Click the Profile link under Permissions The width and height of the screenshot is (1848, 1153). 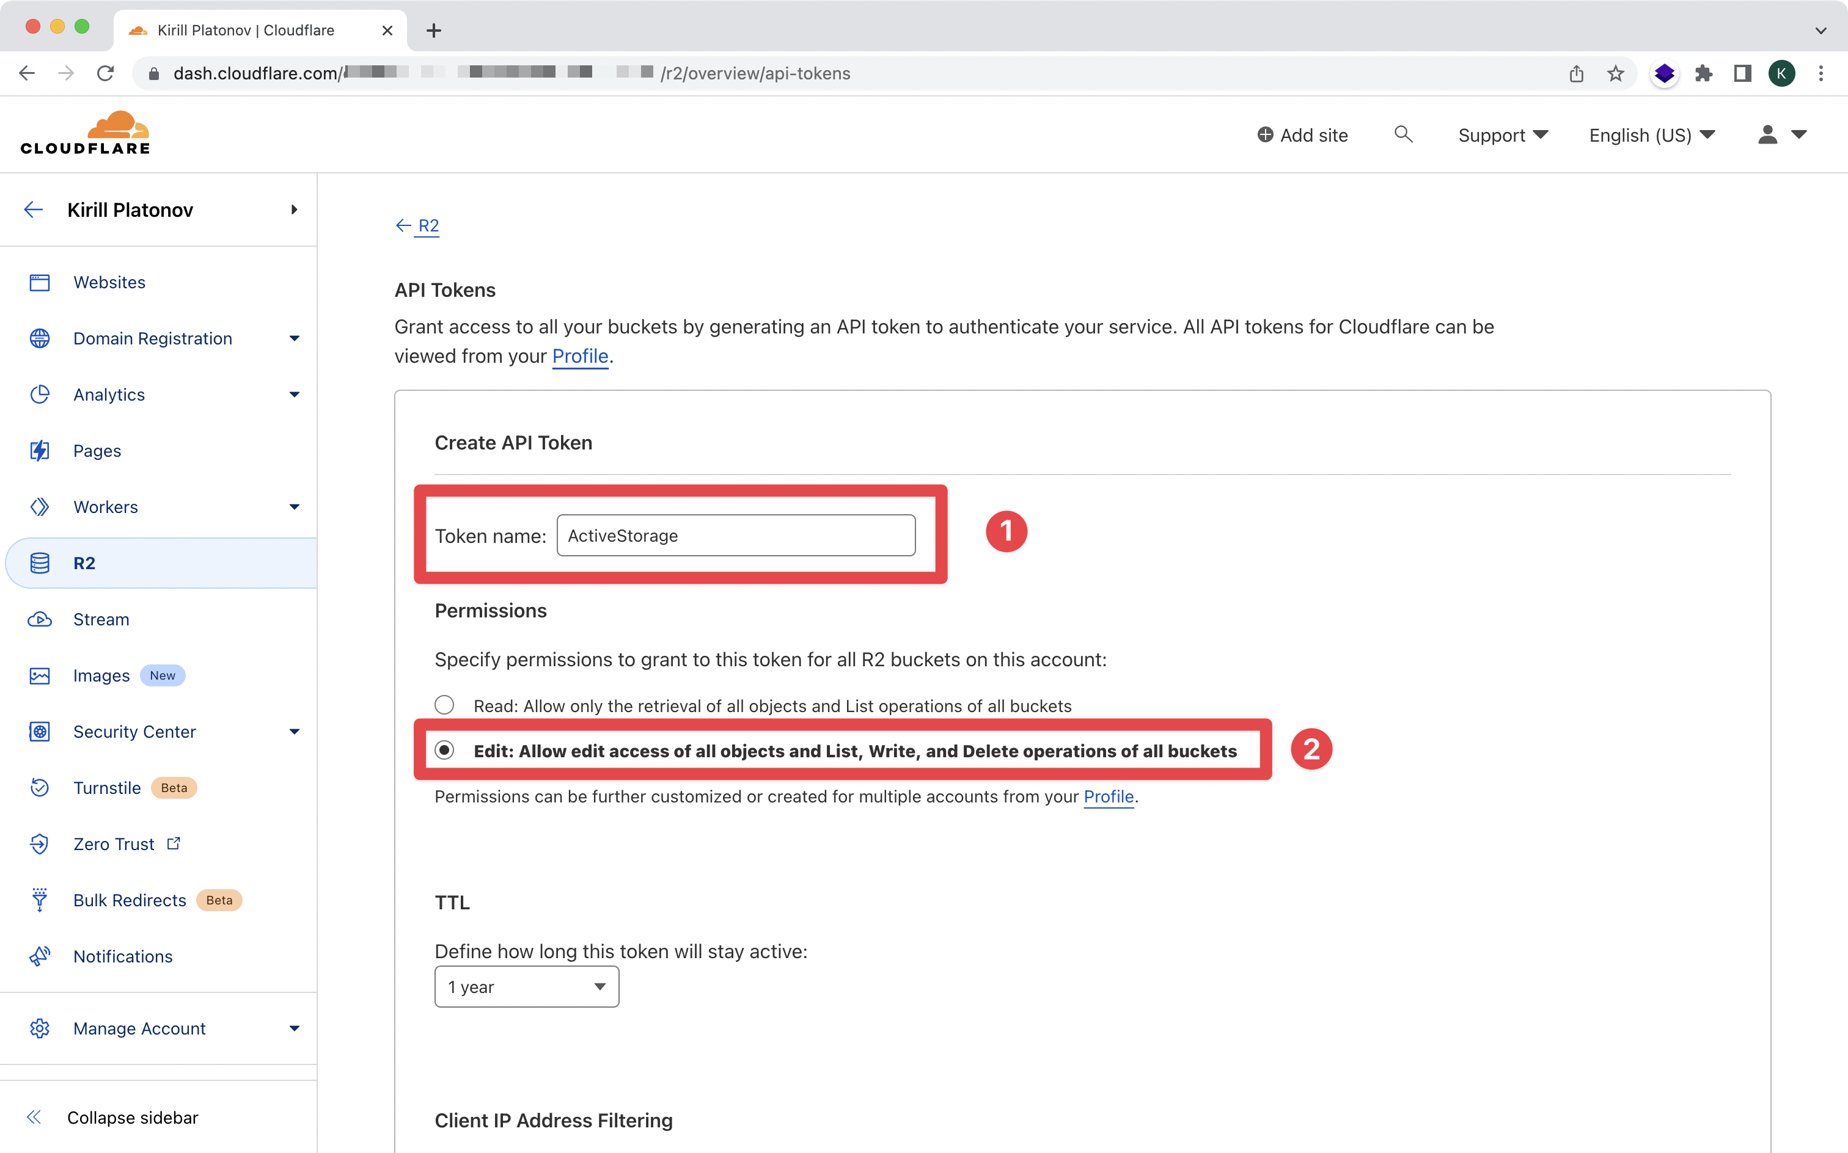point(1109,796)
